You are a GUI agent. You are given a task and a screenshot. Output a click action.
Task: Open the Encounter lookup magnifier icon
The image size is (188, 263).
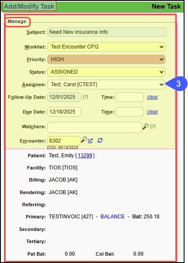pyautogui.click(x=84, y=140)
